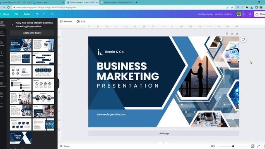Go back from the template detail panel
265x149 pixels.
click(13, 25)
